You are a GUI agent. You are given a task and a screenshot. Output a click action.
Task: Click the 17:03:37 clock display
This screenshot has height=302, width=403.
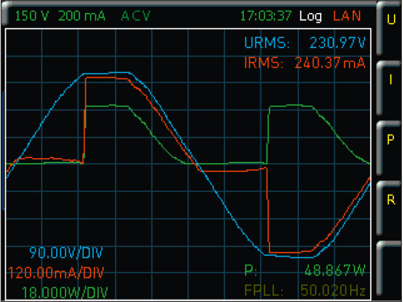pos(266,16)
